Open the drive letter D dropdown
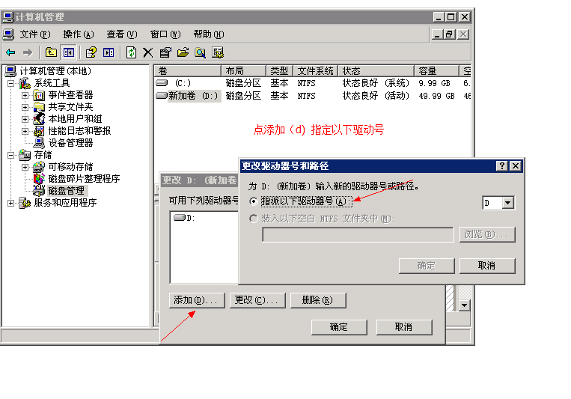 pyautogui.click(x=507, y=203)
